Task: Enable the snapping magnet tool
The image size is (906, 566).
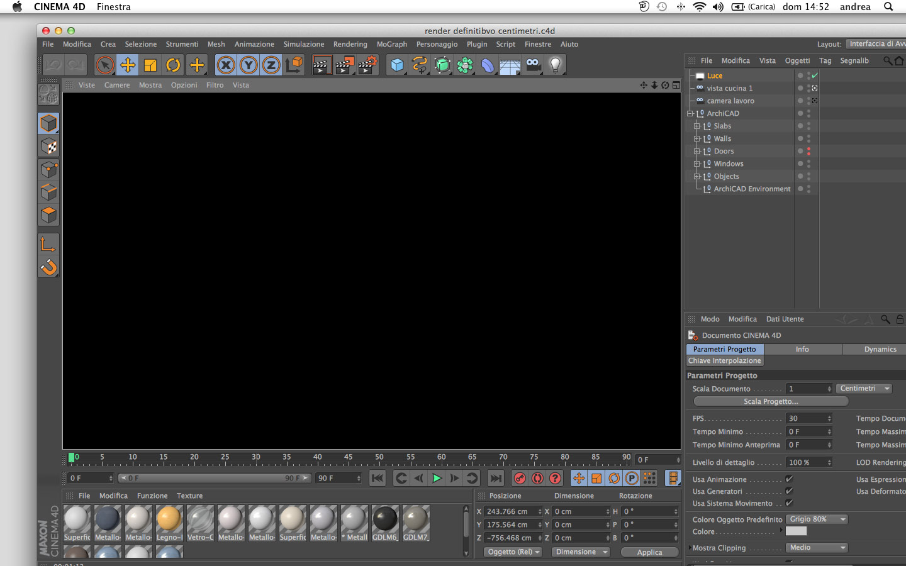Action: (48, 267)
